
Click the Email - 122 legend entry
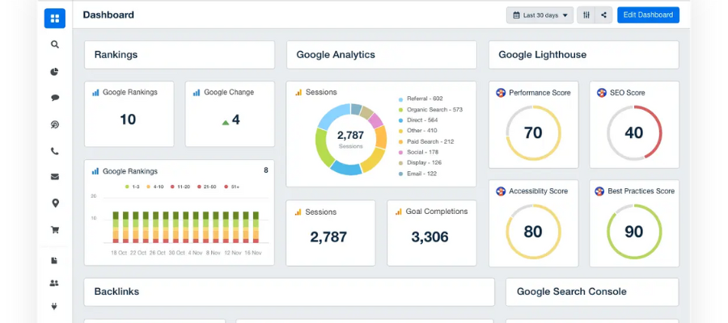(x=417, y=174)
